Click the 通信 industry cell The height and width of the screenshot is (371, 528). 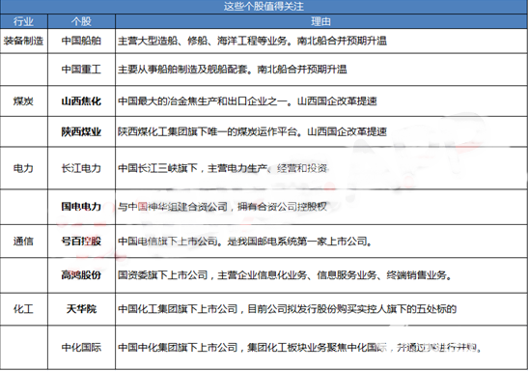[x=23, y=242]
